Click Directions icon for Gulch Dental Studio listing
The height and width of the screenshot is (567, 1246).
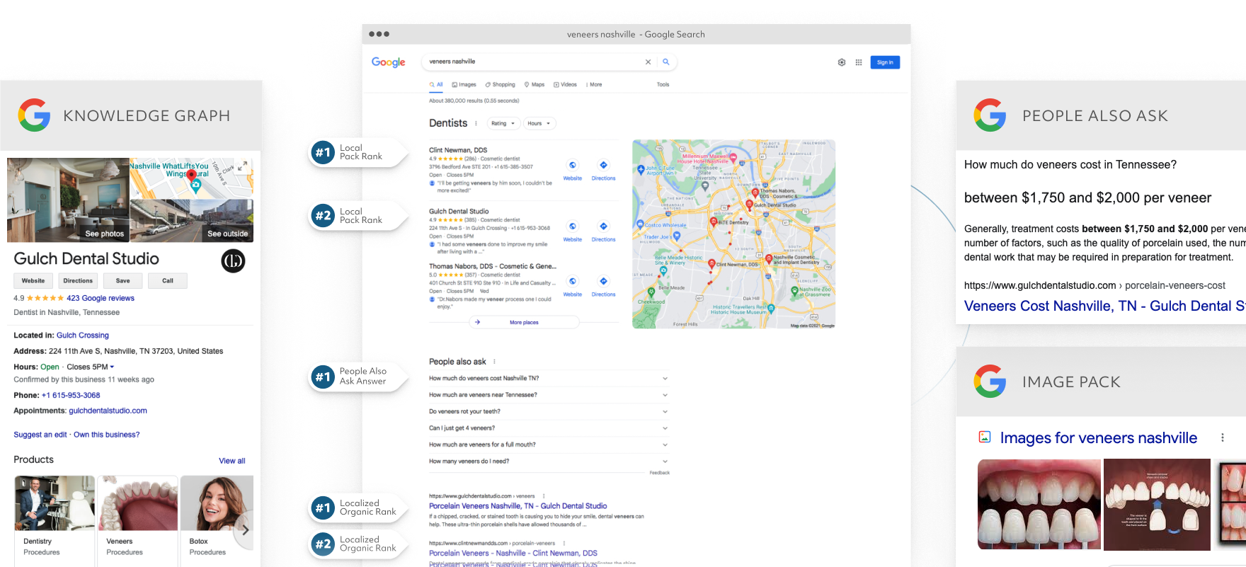(603, 227)
